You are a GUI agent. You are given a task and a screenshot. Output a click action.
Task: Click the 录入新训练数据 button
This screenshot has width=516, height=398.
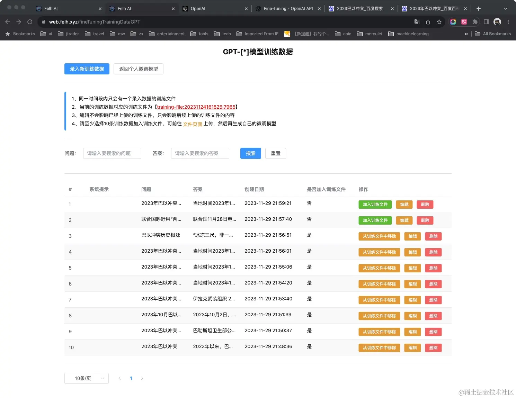pos(87,69)
